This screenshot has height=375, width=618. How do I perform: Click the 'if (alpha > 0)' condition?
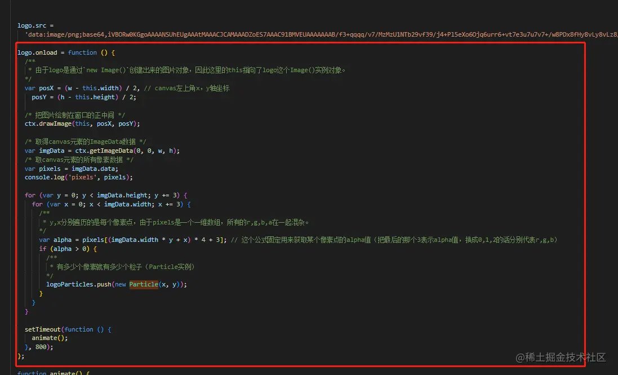(64, 249)
